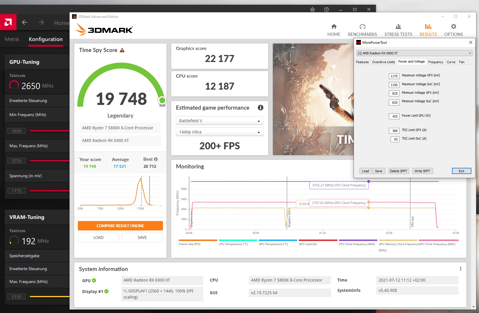Click Save in MorePowerTool
The height and width of the screenshot is (313, 479).
[x=379, y=171]
